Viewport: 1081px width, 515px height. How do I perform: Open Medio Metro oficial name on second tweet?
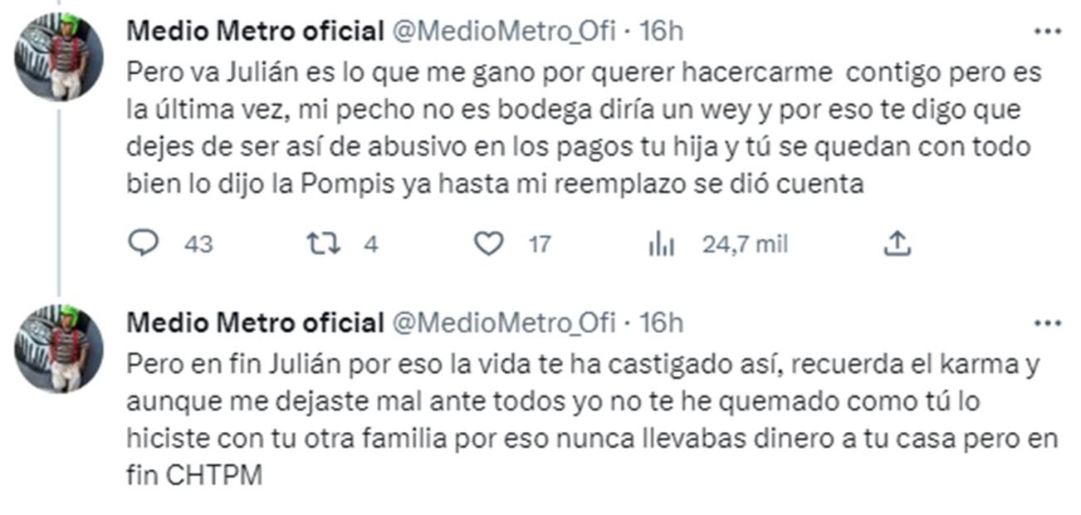(x=254, y=322)
